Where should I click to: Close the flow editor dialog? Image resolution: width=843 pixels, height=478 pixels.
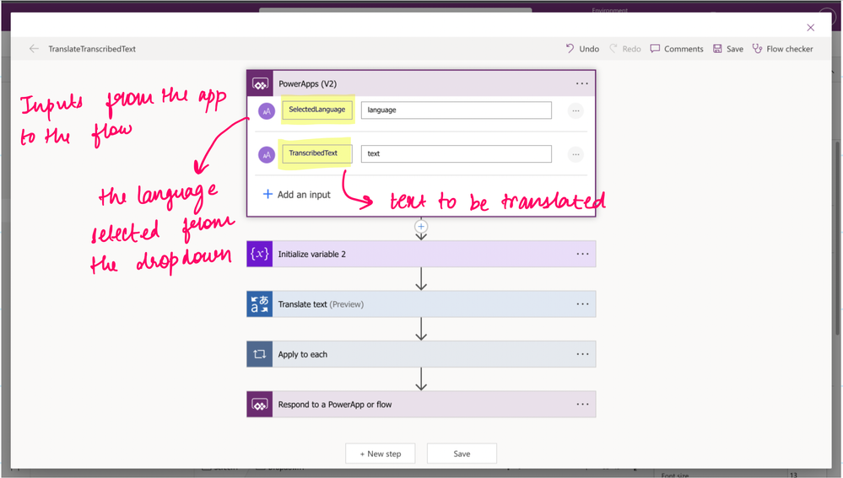tap(810, 27)
